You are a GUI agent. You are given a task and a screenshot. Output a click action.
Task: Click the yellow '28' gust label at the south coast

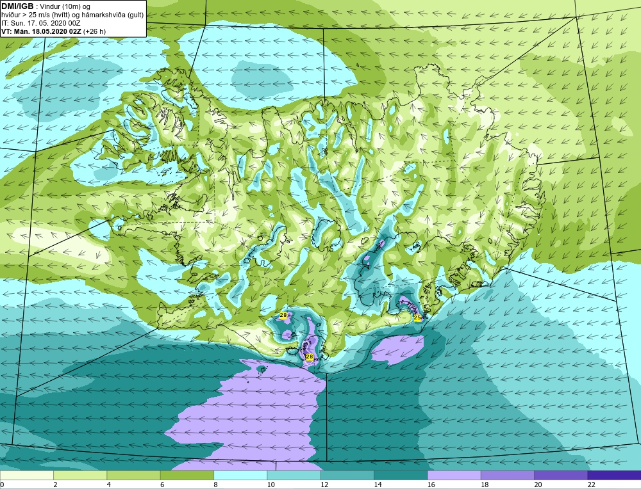(x=309, y=357)
